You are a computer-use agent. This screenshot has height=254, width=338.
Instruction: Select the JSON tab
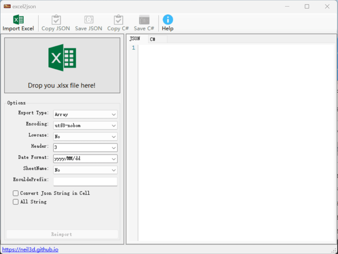click(x=135, y=39)
